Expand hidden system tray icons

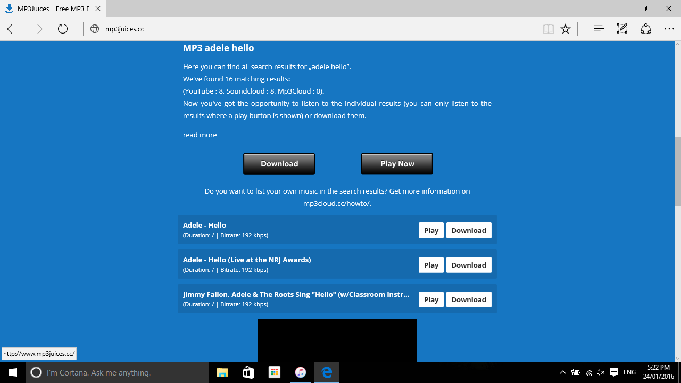pos(562,372)
